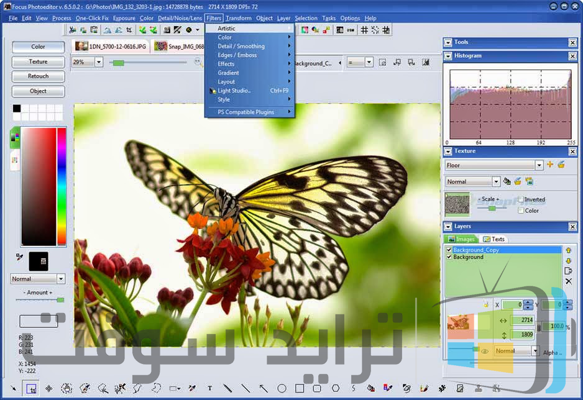Open the Transform menu
Screen dimensions: 583x400
(238, 18)
